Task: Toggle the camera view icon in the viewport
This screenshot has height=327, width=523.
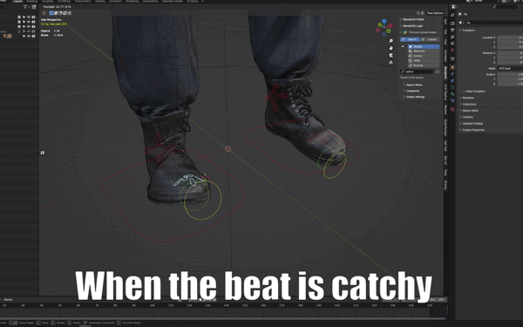Action: click(x=391, y=56)
